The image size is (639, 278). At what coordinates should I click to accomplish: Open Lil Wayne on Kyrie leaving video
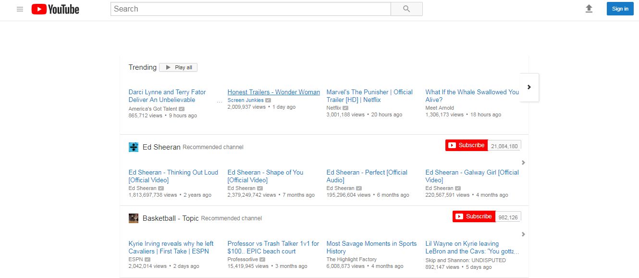472,247
